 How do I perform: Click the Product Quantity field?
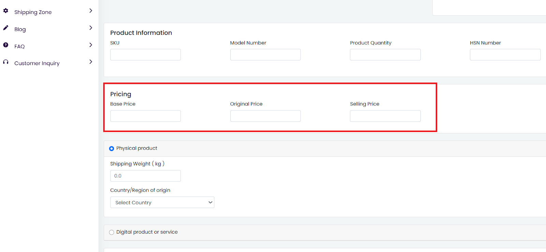pyautogui.click(x=385, y=55)
